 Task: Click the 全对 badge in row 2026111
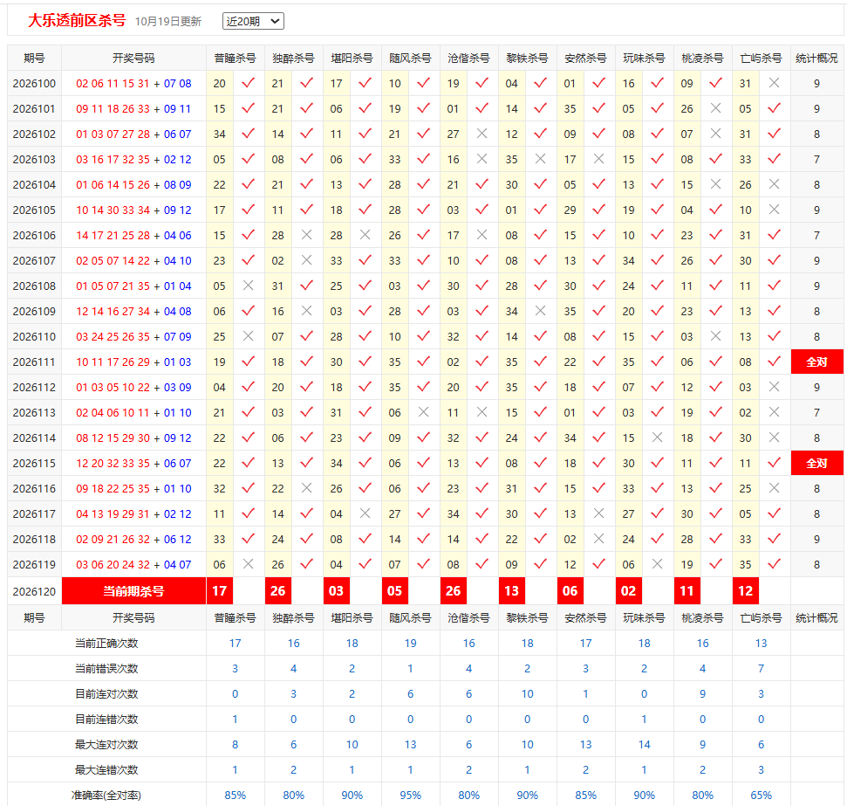click(x=816, y=362)
